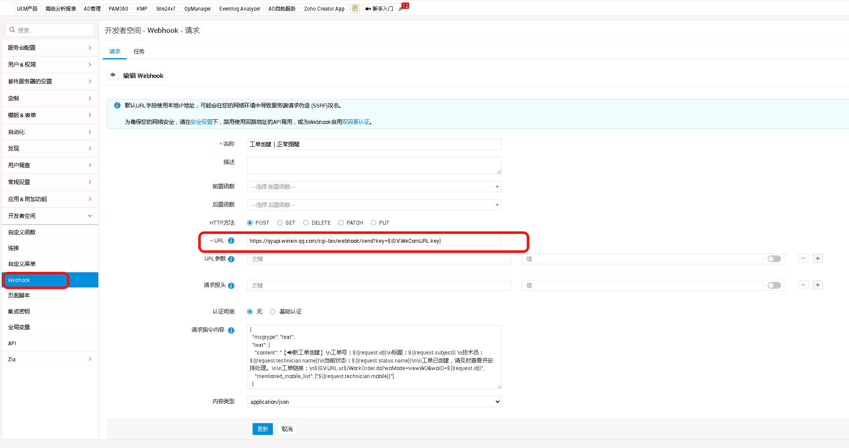
Task: Choose 基础认证 authentication option
Action: pos(273,312)
